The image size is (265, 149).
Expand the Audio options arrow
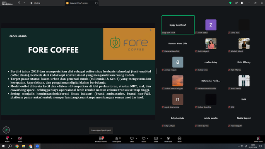(x=12, y=138)
